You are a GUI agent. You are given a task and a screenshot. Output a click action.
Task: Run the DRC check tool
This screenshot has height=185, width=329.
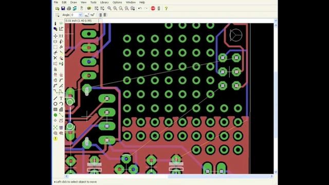pyautogui.click(x=61, y=133)
